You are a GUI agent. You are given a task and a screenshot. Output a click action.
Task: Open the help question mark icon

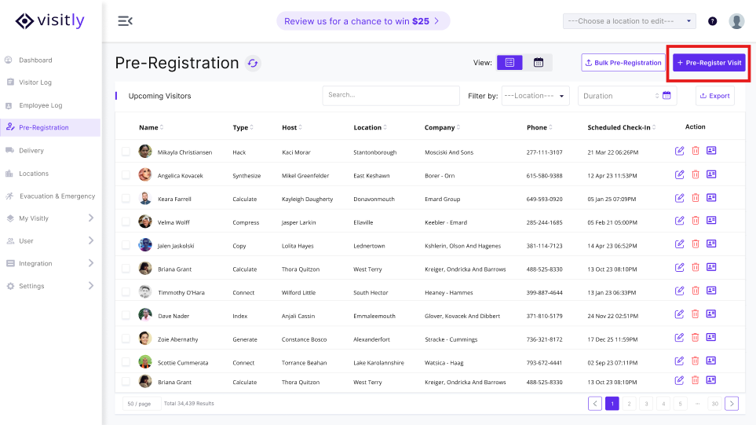pos(712,21)
